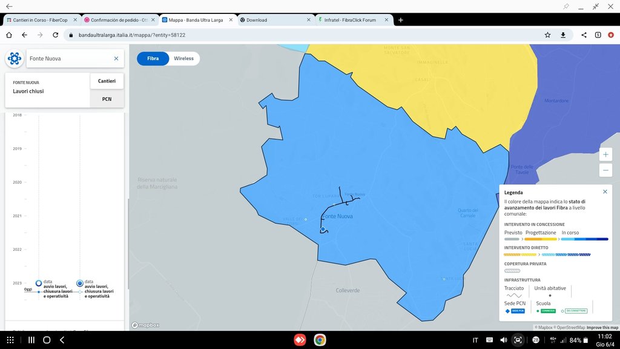Switch map to Wireless view
The image size is (620, 349).
click(x=183, y=59)
